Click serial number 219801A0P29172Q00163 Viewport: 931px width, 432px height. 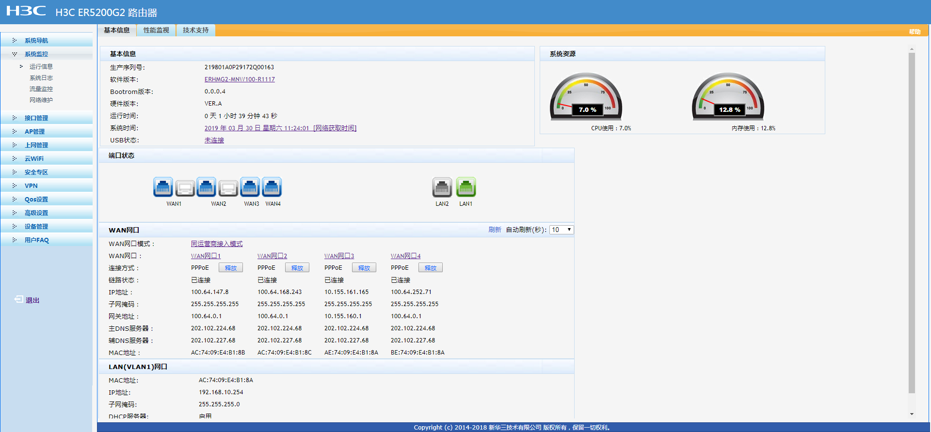(x=239, y=67)
